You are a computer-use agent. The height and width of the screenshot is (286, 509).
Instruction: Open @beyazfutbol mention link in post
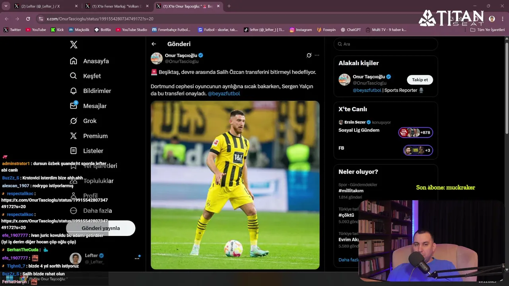point(224,94)
